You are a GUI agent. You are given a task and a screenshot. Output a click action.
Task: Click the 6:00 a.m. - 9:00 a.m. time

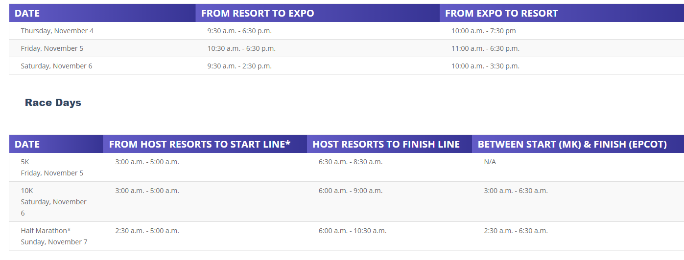coord(350,191)
